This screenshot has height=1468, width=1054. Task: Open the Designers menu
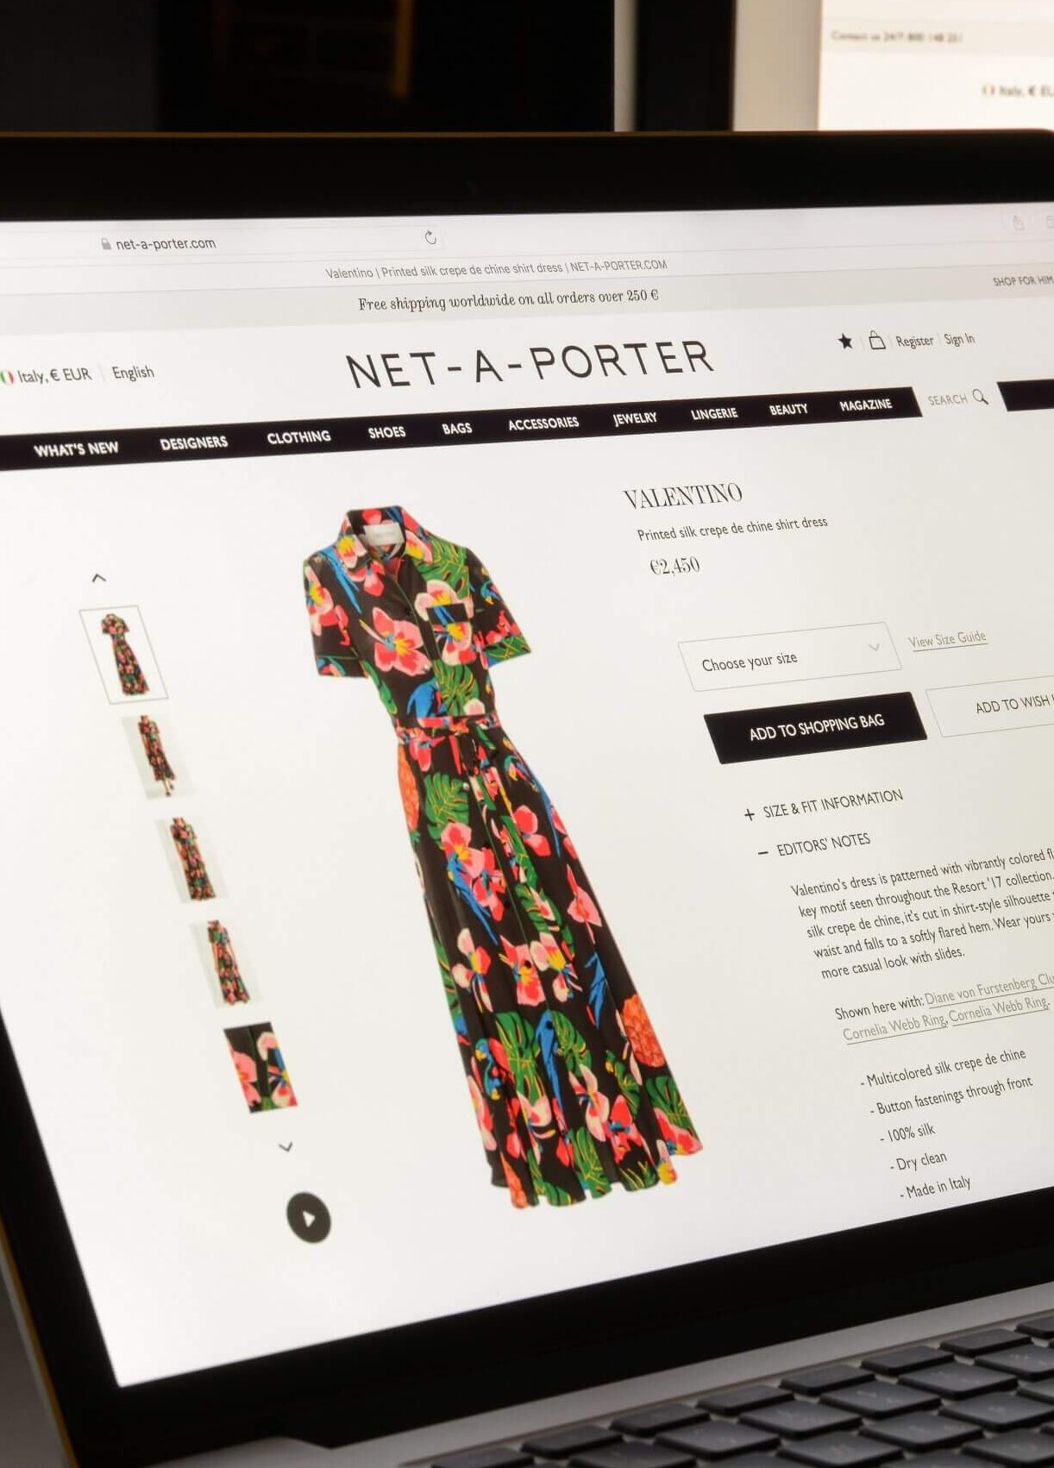pyautogui.click(x=194, y=442)
